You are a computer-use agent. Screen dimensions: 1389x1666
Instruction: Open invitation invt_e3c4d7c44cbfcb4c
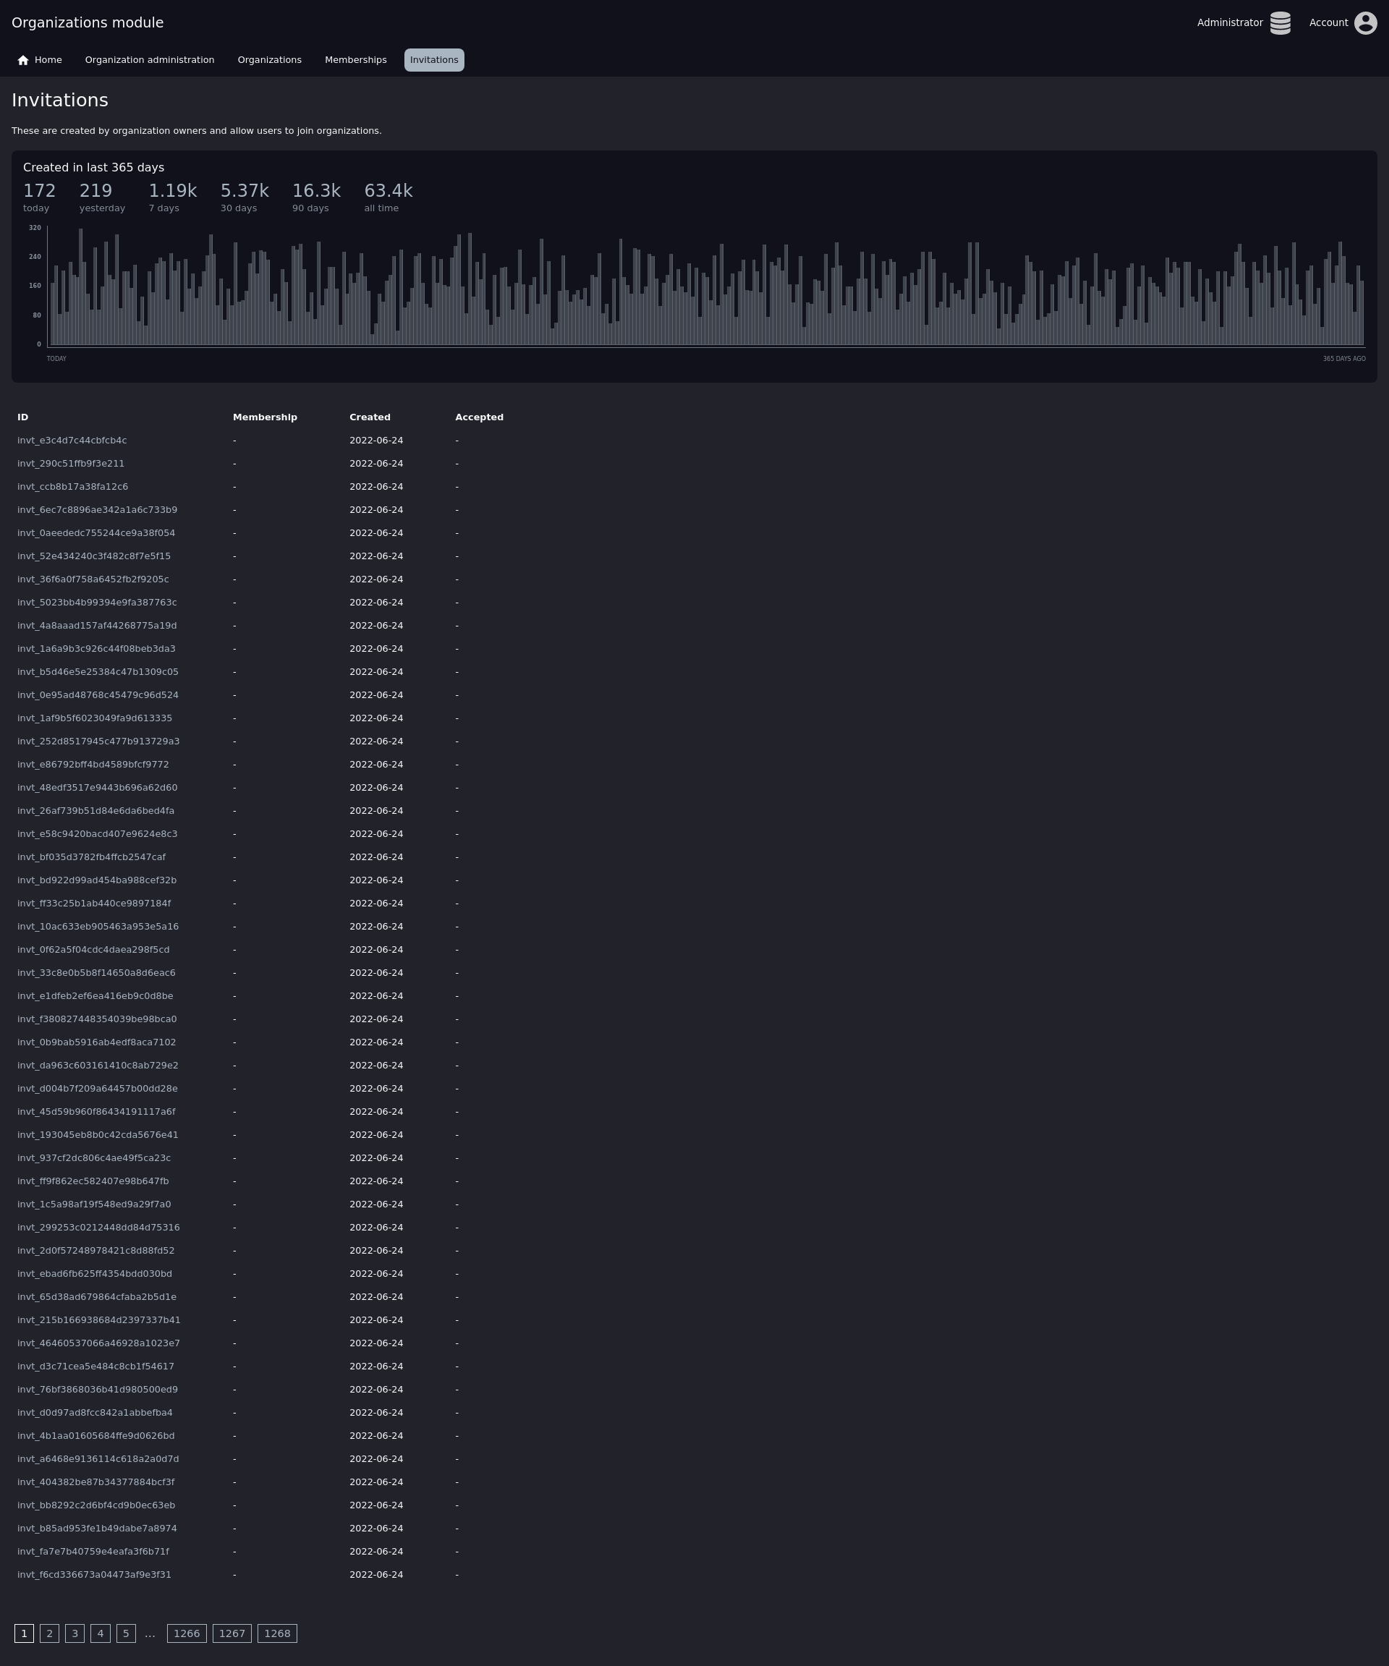tap(72, 441)
